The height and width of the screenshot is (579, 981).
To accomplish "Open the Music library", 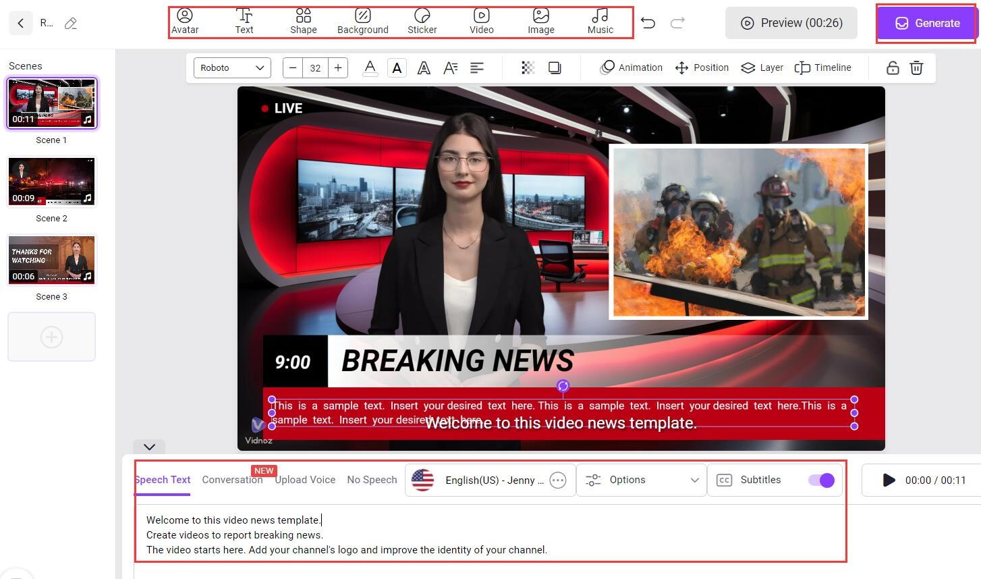I will [x=600, y=22].
